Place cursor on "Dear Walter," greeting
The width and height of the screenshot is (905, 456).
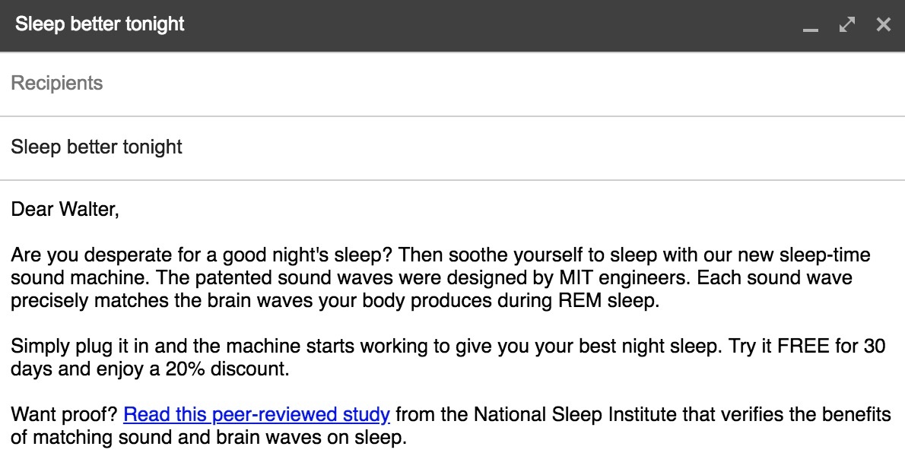pos(65,208)
